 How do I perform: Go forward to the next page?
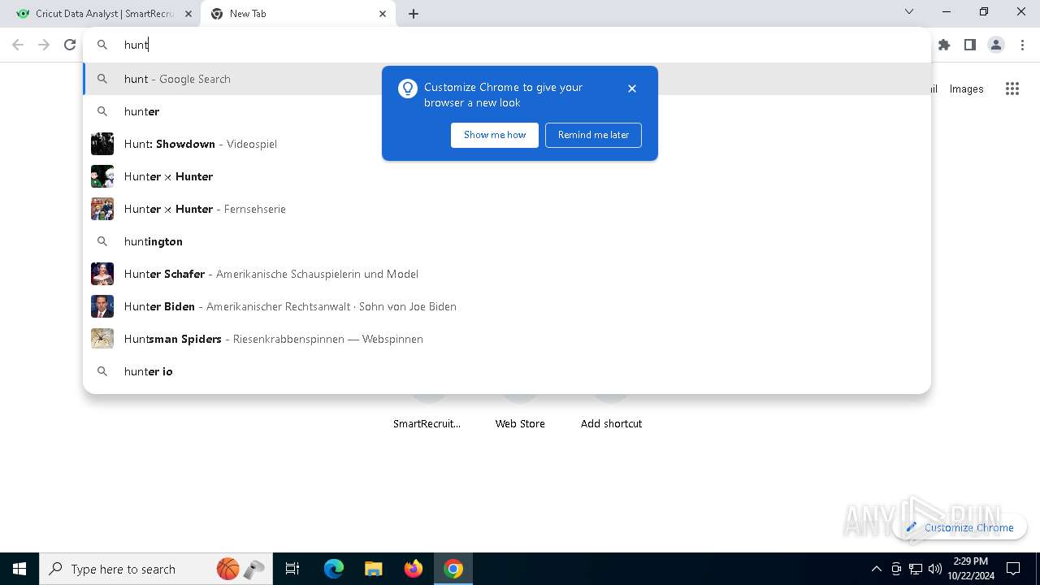[44, 45]
